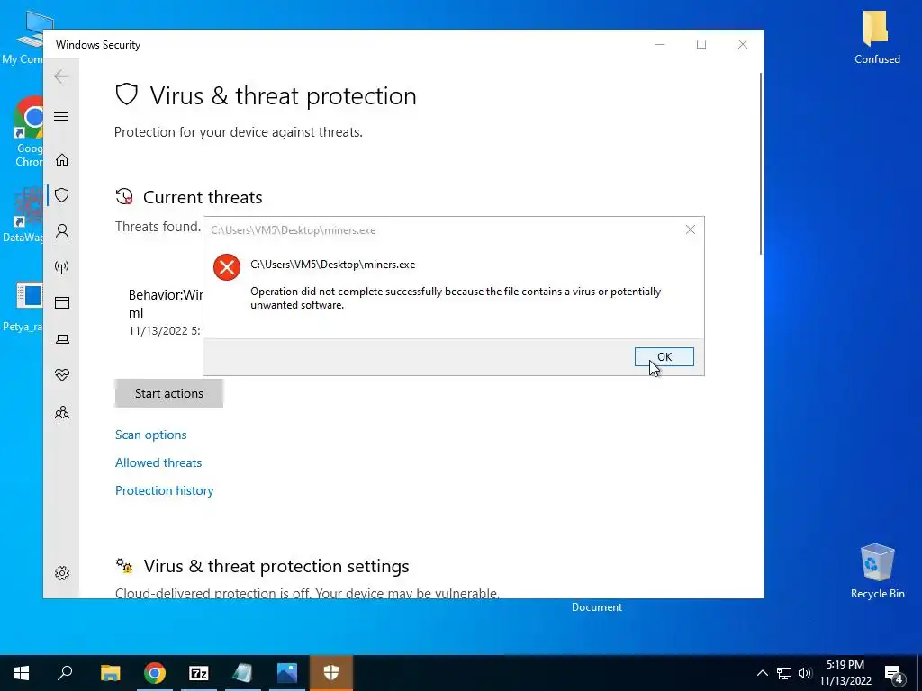The height and width of the screenshot is (691, 922).
Task: Click OK in the miners.exe error dialog
Action: click(664, 356)
